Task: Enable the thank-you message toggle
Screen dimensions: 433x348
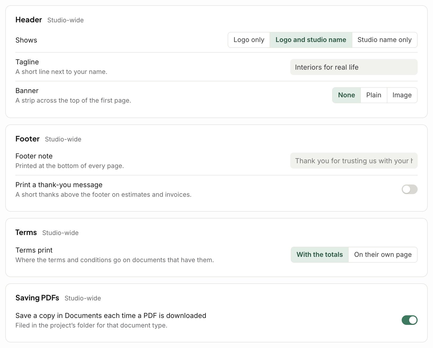Action: [x=409, y=189]
